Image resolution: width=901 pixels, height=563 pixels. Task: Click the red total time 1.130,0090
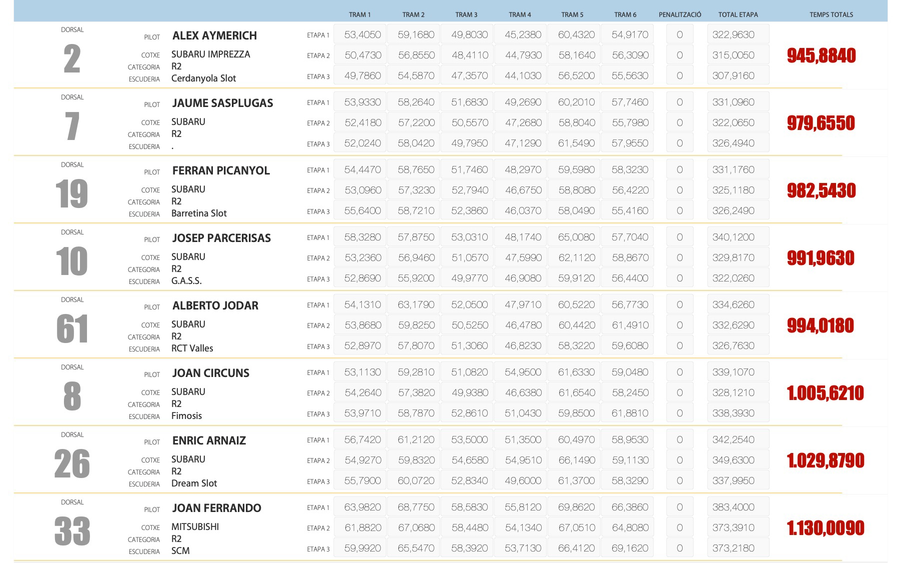tap(825, 528)
